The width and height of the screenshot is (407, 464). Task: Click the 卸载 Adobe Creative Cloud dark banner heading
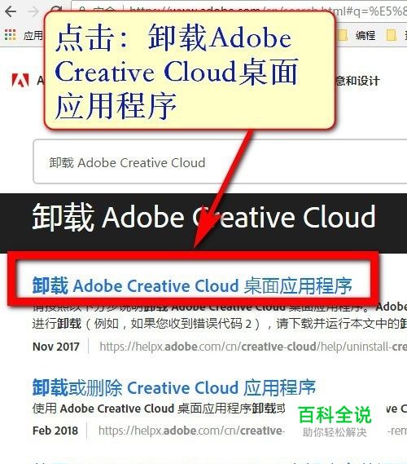[203, 217]
